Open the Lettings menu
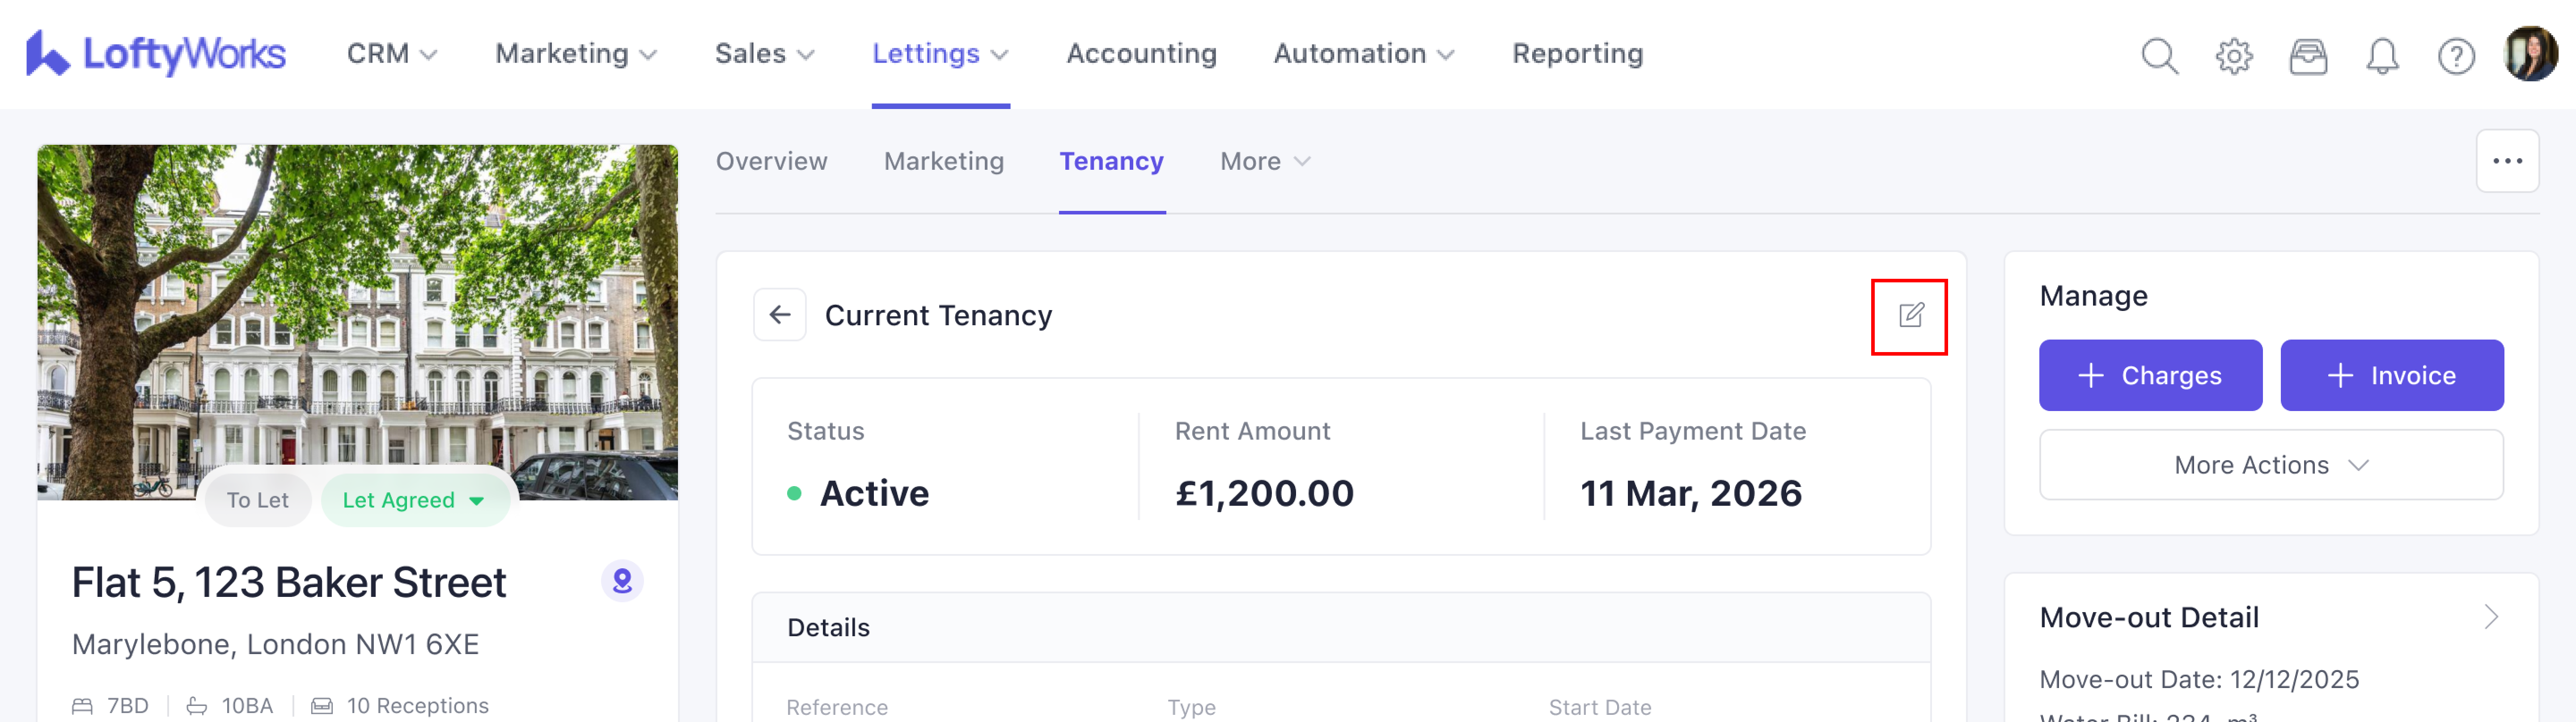Image resolution: width=2576 pixels, height=722 pixels. click(x=939, y=54)
